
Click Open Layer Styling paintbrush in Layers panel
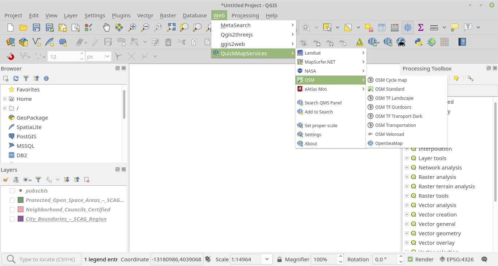pos(5,180)
